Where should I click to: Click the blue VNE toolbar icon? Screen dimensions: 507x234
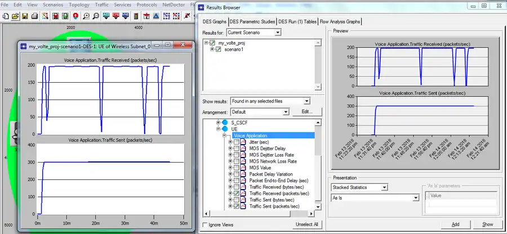126,16
